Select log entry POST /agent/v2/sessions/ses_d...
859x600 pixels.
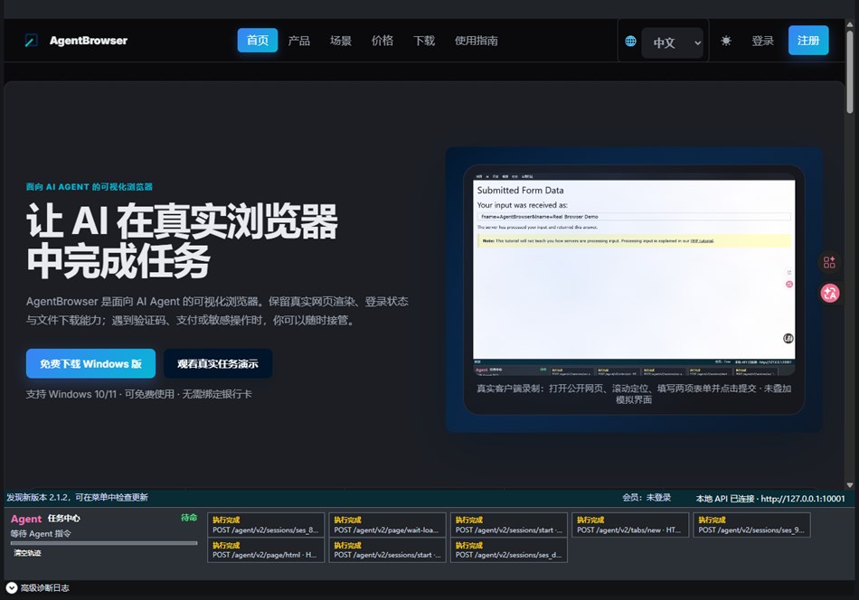(x=509, y=550)
